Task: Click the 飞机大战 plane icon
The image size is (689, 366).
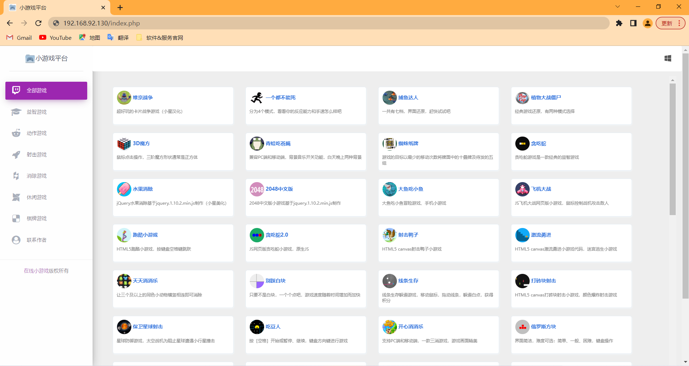Action: tap(522, 189)
